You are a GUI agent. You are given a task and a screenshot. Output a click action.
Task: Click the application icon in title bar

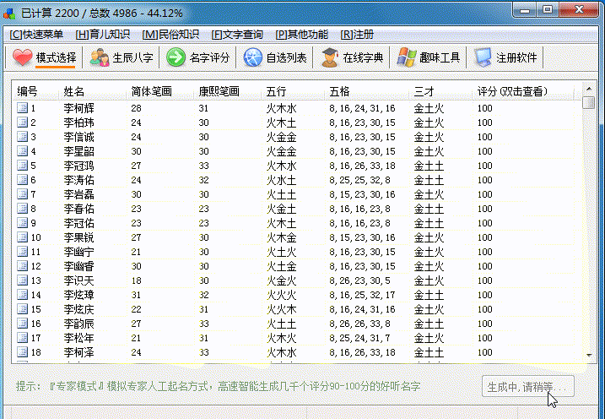10,13
